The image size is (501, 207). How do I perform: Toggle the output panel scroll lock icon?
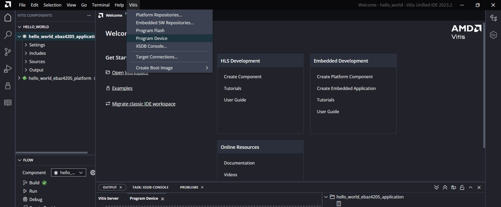[x=462, y=187]
